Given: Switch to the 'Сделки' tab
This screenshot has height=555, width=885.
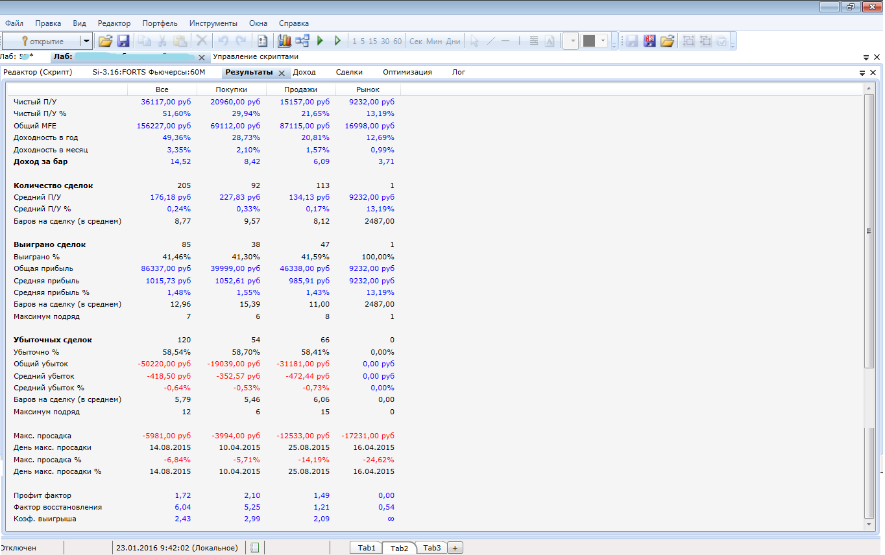Looking at the screenshot, I should [349, 72].
